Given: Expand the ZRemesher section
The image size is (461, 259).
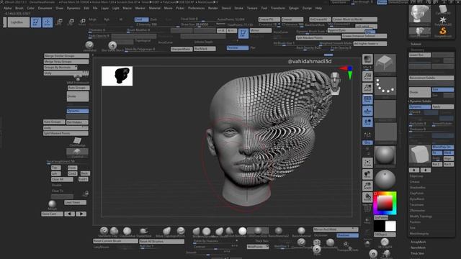Looking at the screenshot, I should (x=417, y=211).
